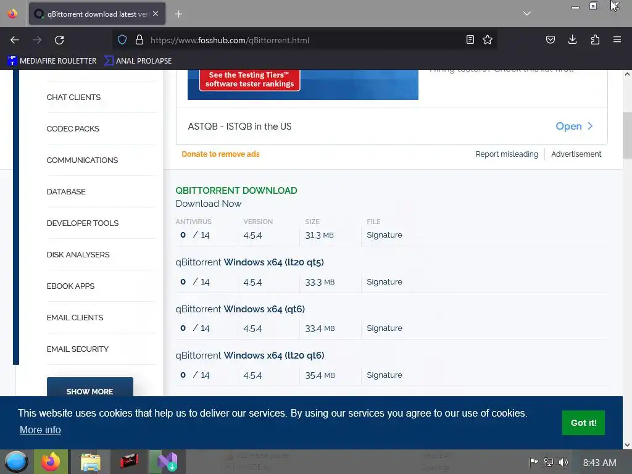Open DEVELOPER TOOLS category
This screenshot has width=632, height=474.
click(83, 223)
